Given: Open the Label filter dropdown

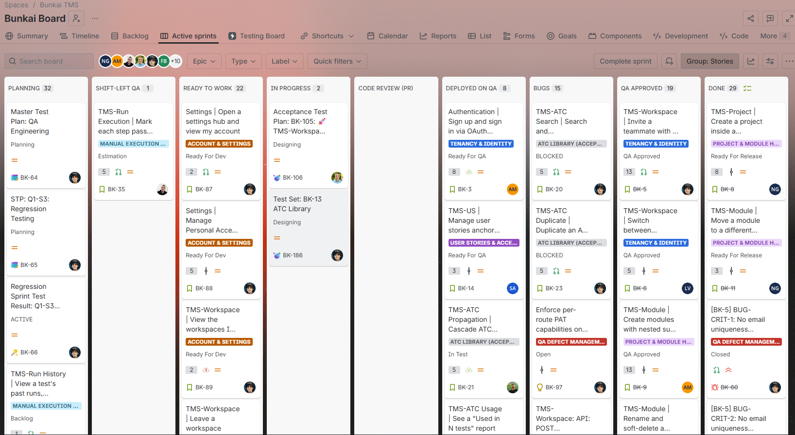Looking at the screenshot, I should click(x=285, y=61).
